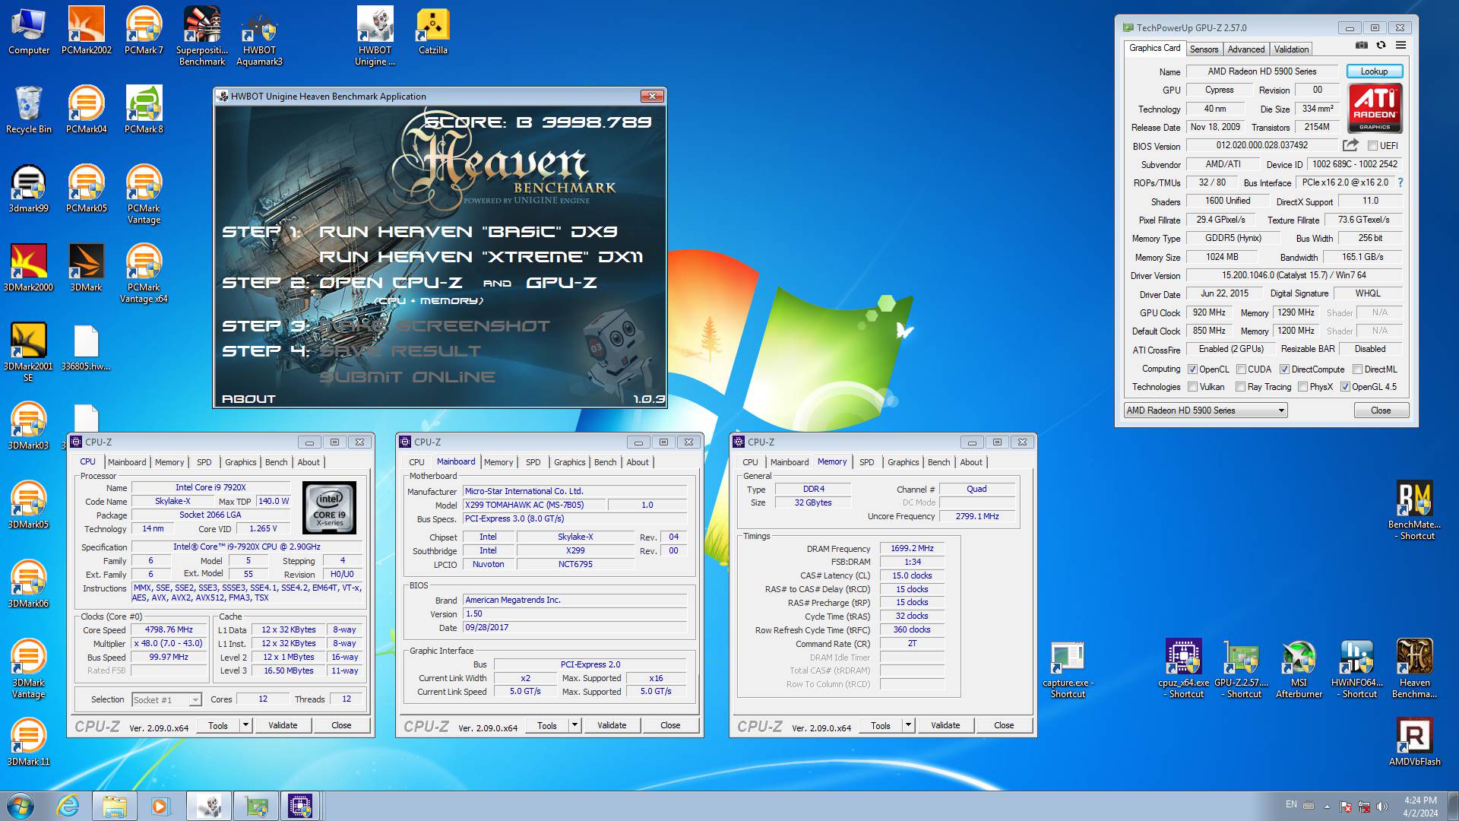The width and height of the screenshot is (1459, 821).
Task: Switch to the Sensors tab in GPU-Z
Action: coord(1204,49)
